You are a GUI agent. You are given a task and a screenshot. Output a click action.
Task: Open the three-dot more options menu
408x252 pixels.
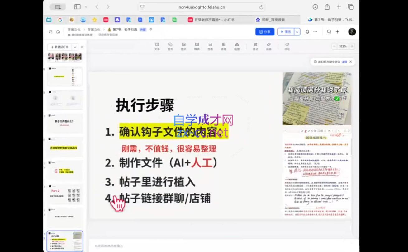pos(315,32)
